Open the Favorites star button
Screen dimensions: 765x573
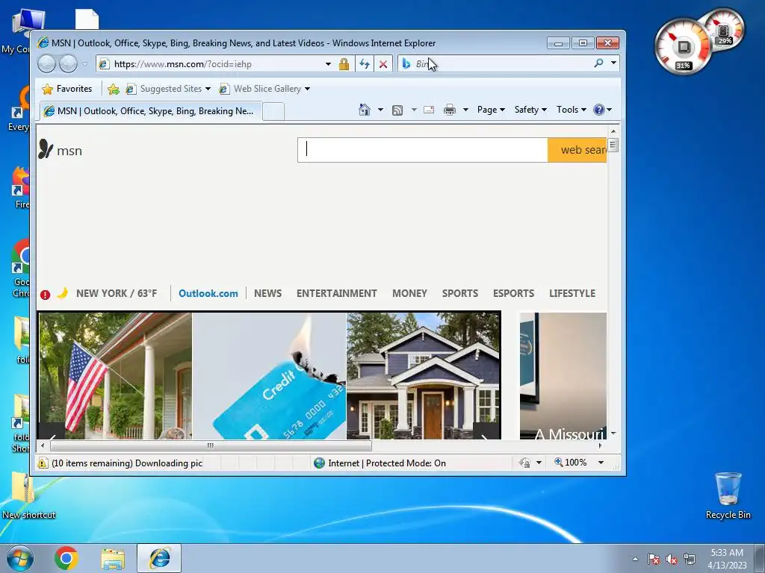click(67, 89)
